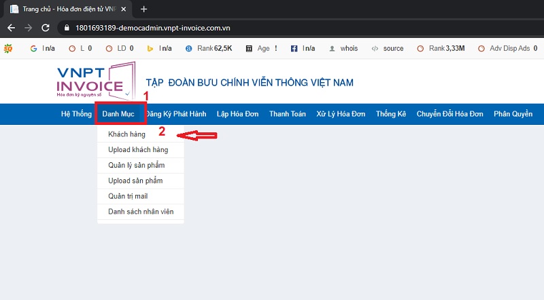This screenshot has height=300, width=544.
Task: Click the SEMrush L links icon
Action: point(72,48)
